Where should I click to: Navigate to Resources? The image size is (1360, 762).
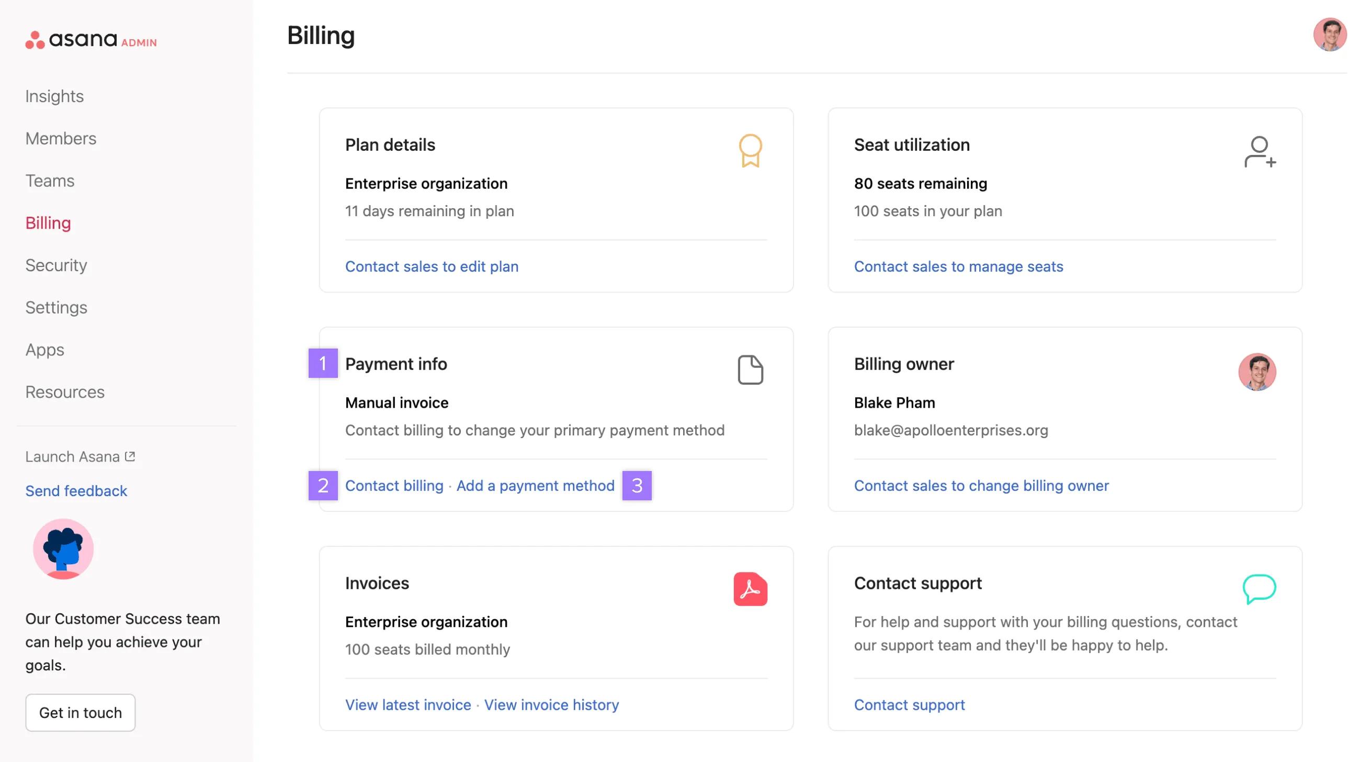[64, 392]
